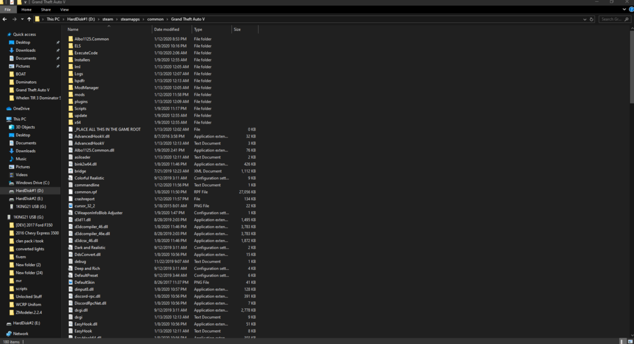
Task: Switch to the Share ribbon tab
Action: click(46, 10)
